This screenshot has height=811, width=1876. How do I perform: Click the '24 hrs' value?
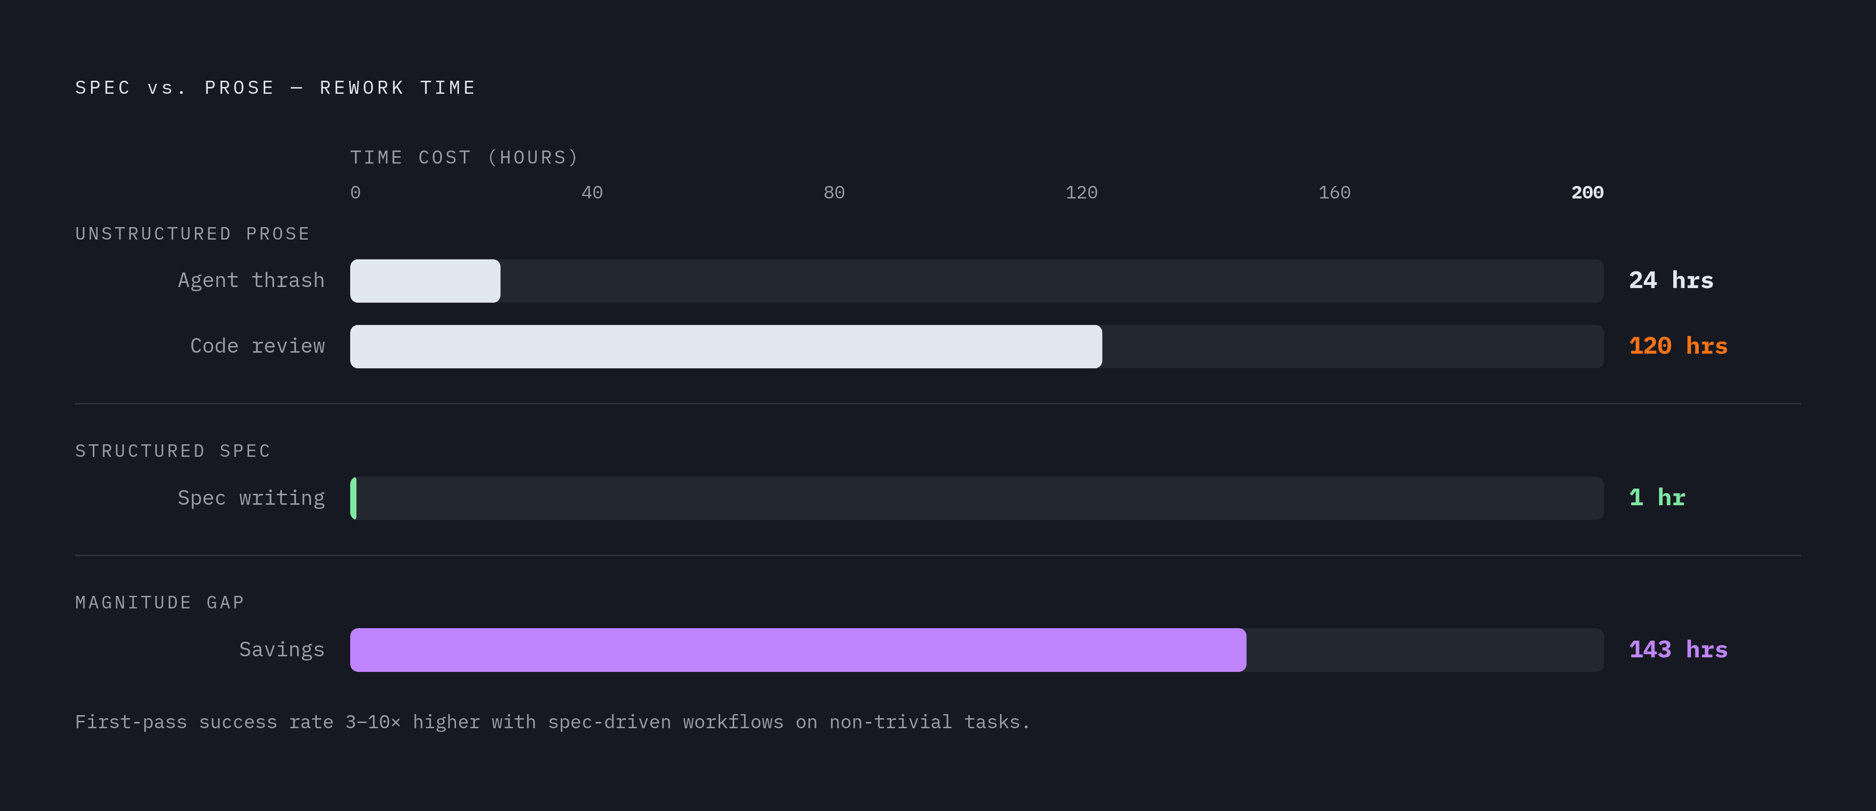click(x=1671, y=280)
